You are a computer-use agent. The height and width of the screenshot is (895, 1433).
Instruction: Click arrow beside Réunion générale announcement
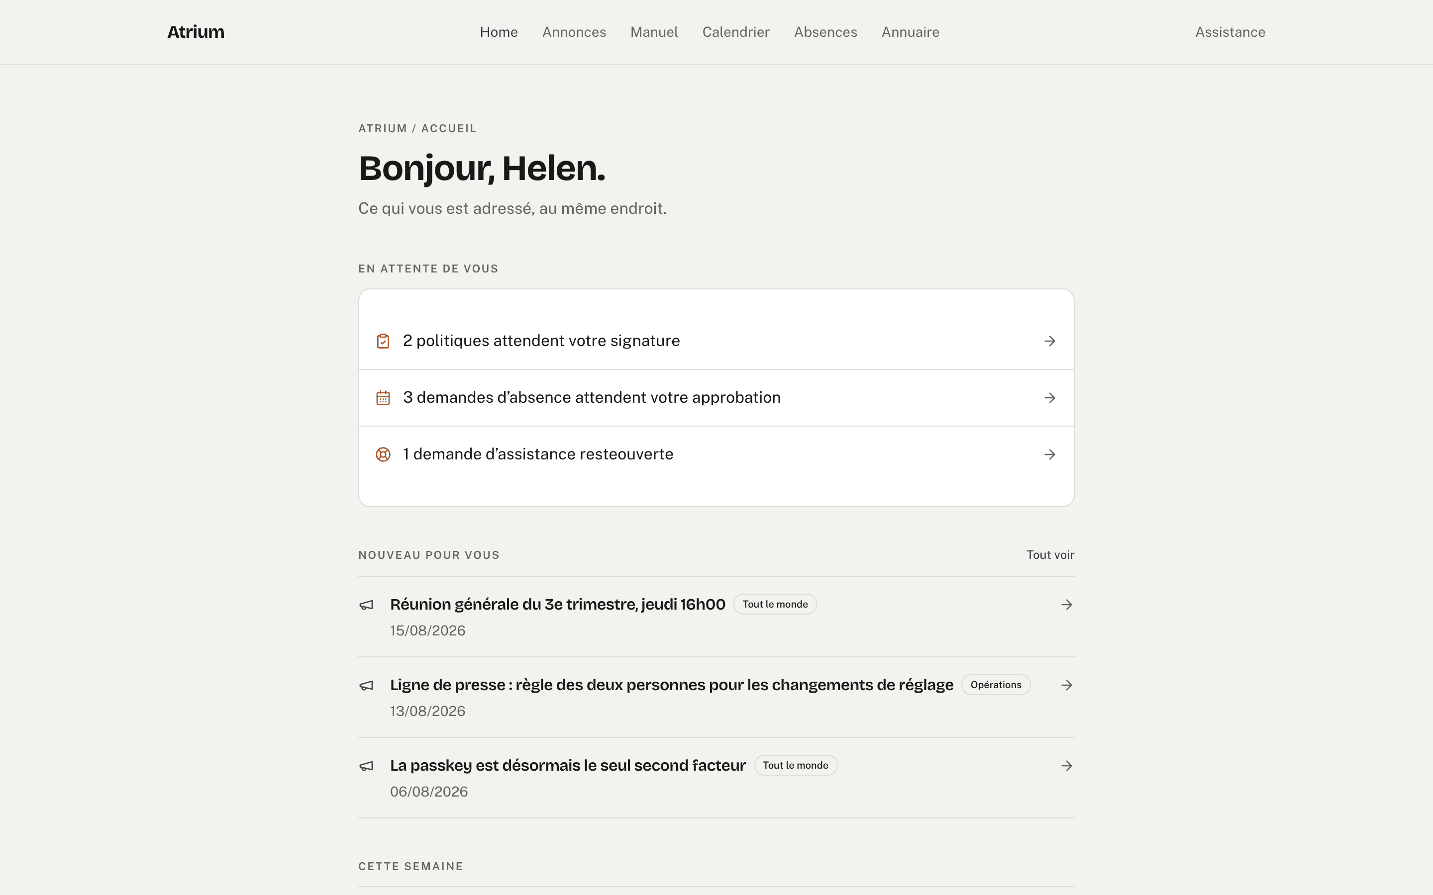[x=1066, y=604]
